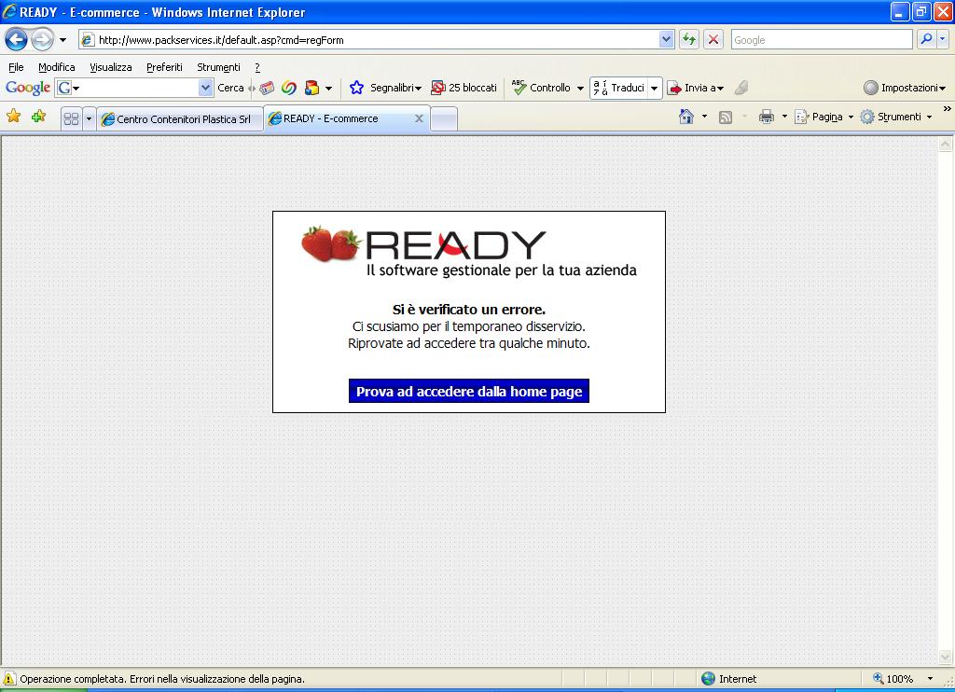This screenshot has width=955, height=692.
Task: Click the Cerca search button
Action: click(230, 88)
